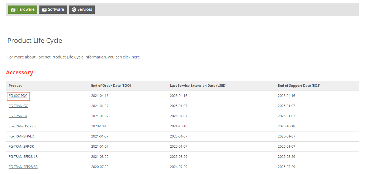Select EOO date 2020-07-29 for FG-TRAN-SFP28-SR
This screenshot has height=174, width=367.
(x=100, y=167)
